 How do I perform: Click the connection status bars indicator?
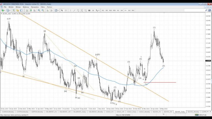click(197, 115)
